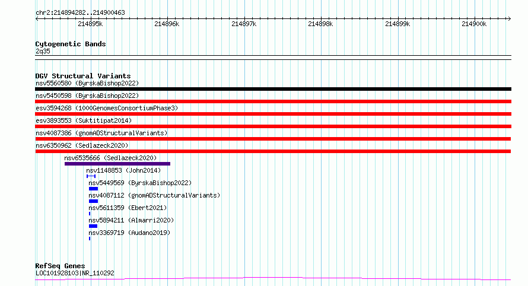Click the 214895k ruler position
Viewport: 528px width, 286px height.
90,24
